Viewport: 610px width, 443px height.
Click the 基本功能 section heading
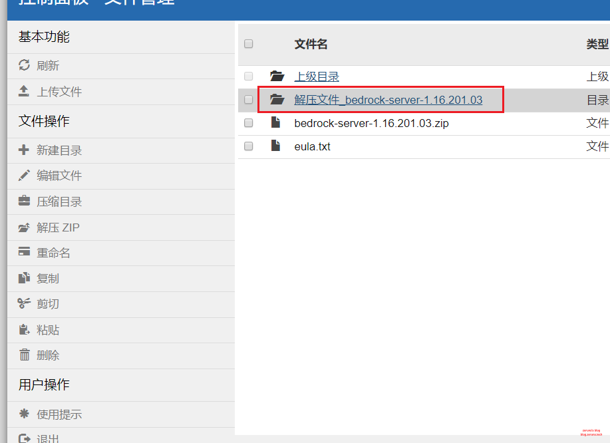(44, 37)
